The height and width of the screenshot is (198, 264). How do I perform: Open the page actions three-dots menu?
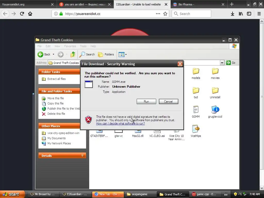point(158,14)
